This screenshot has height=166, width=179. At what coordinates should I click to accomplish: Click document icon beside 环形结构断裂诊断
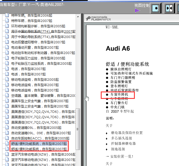point(7,26)
